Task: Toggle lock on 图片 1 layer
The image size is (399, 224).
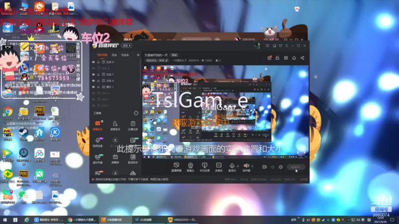Action: tap(98, 87)
